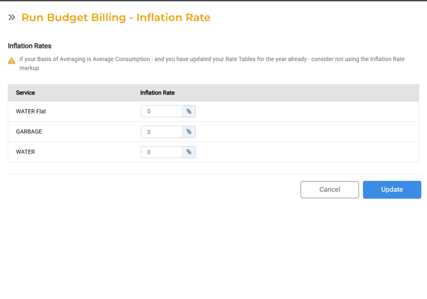The width and height of the screenshot is (427, 299).
Task: Select the WATER service label in last row
Action: [x=25, y=152]
